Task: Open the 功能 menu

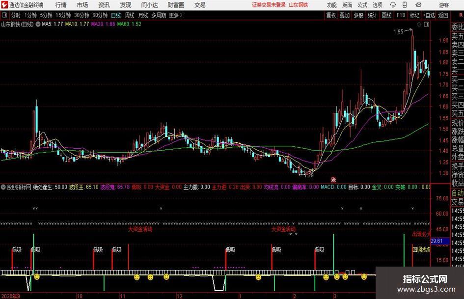Action: [x=332, y=5]
